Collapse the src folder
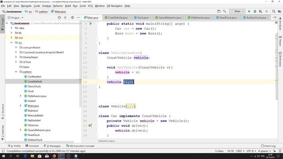283x159 pixels. 11,42
